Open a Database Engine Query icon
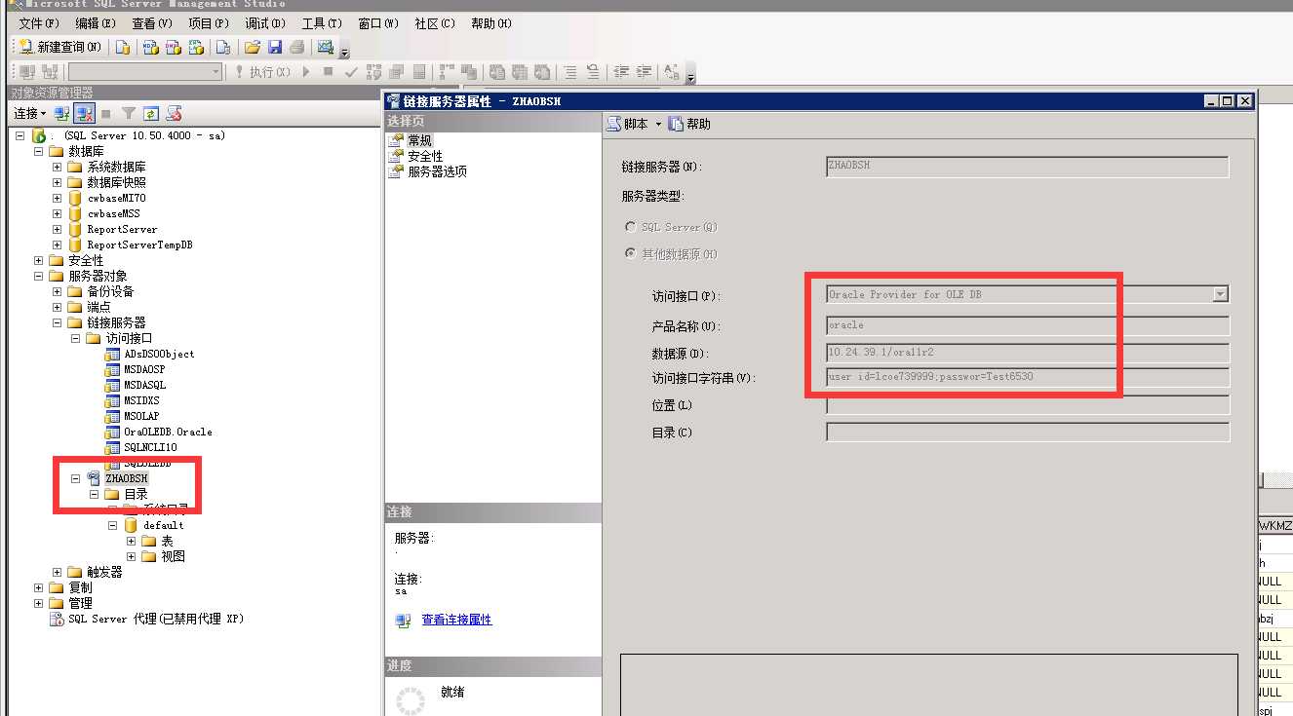Screen dimensions: 1293x716 pos(122,47)
